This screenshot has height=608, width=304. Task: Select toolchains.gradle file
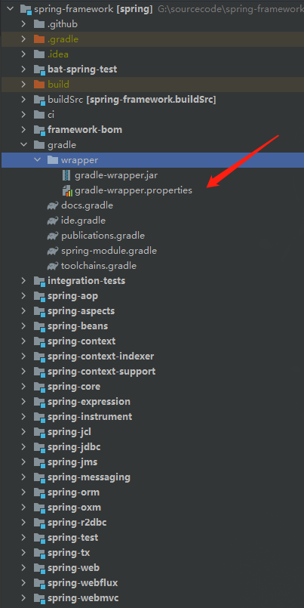[x=99, y=266]
